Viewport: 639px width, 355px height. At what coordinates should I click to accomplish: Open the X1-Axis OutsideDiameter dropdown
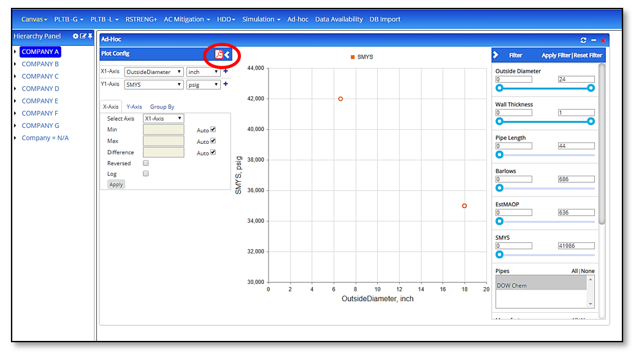pos(153,72)
